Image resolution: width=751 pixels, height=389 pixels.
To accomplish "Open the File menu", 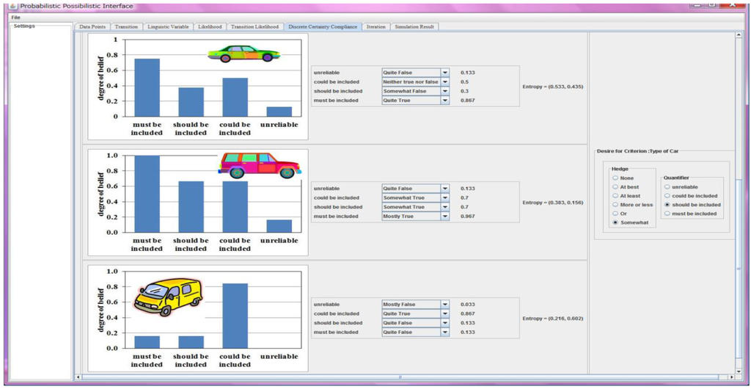I will 15,17.
